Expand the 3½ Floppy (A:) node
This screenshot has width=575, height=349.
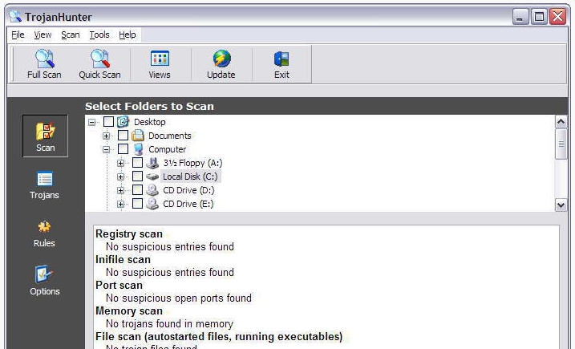[120, 163]
